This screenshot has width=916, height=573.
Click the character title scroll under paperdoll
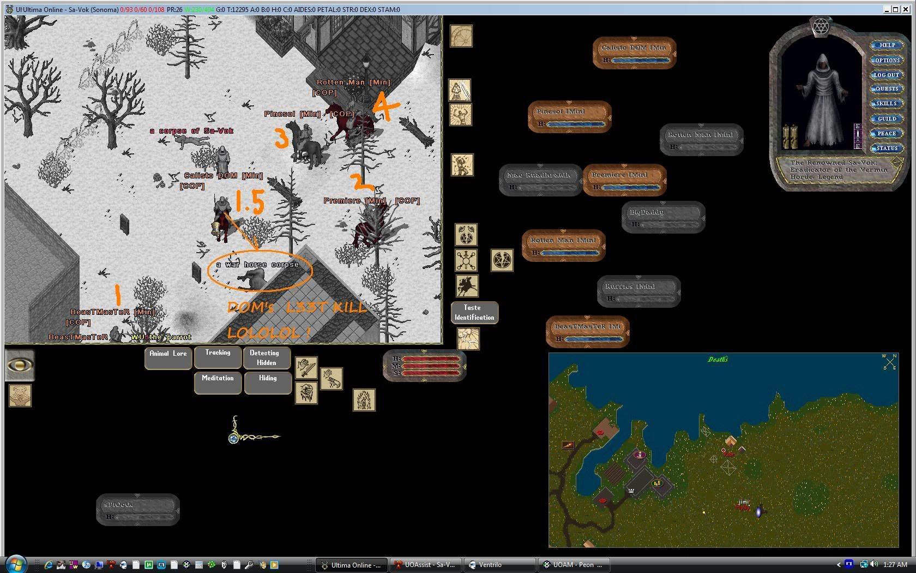(840, 170)
